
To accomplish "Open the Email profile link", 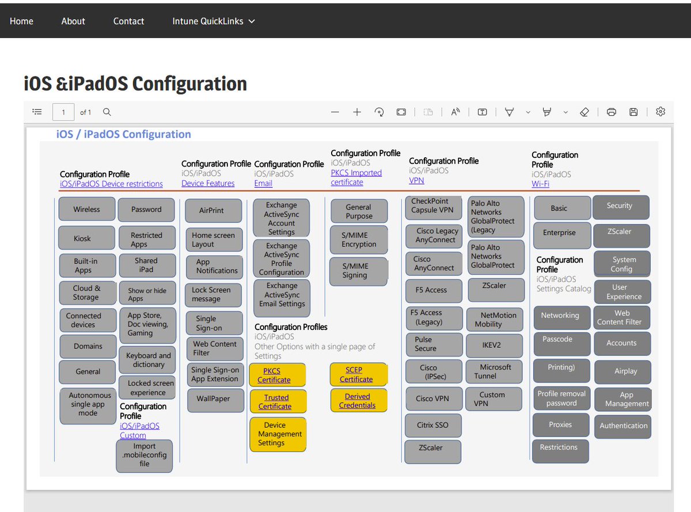I will (263, 183).
